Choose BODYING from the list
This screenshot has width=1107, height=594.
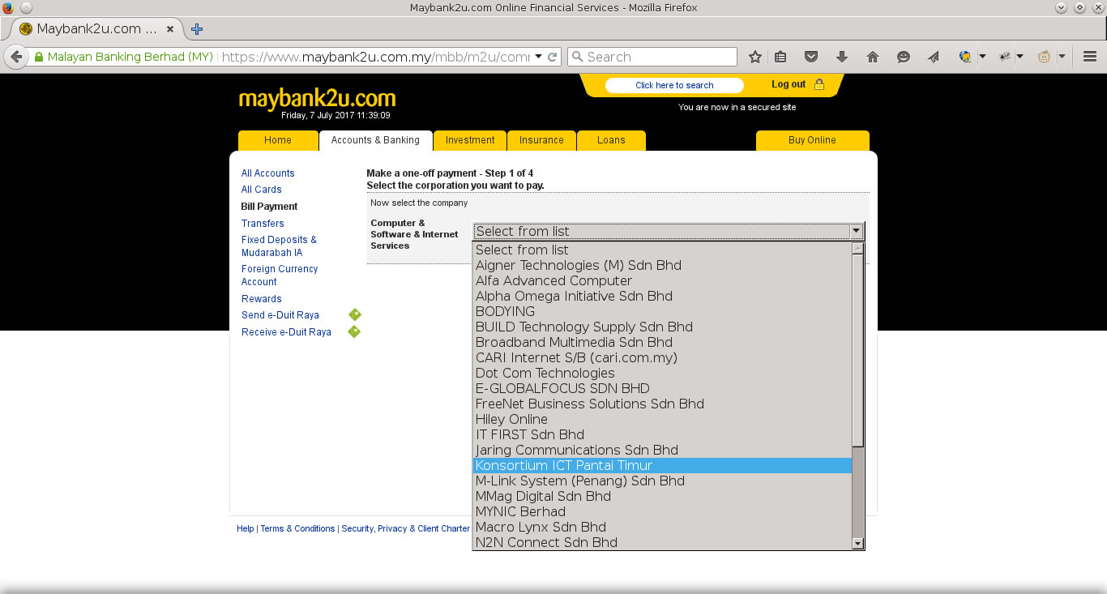click(662, 312)
